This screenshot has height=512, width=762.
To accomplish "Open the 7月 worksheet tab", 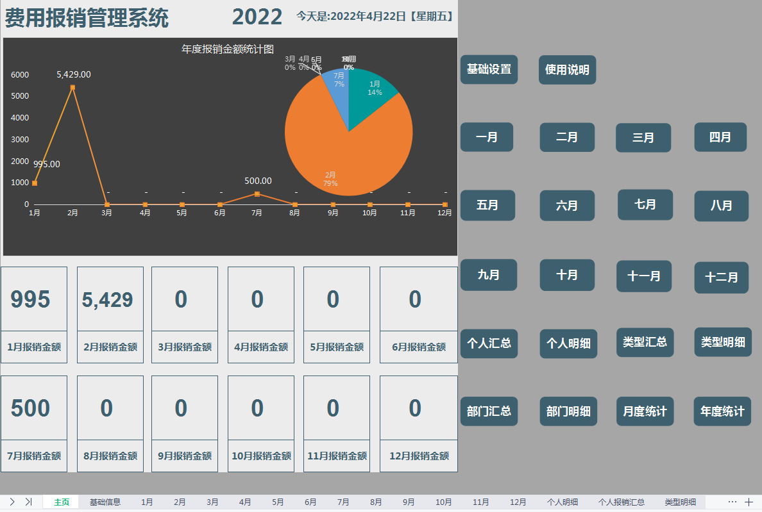I will coord(343,502).
